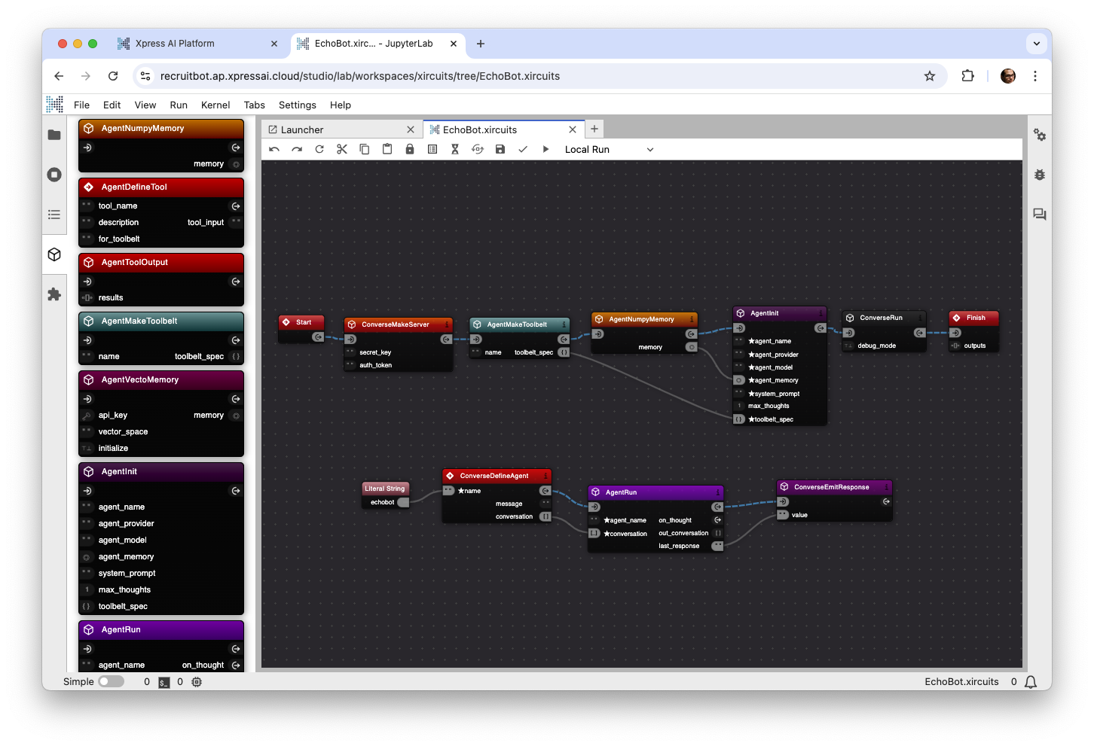Open the Xircuits component library sidebar

(54, 254)
